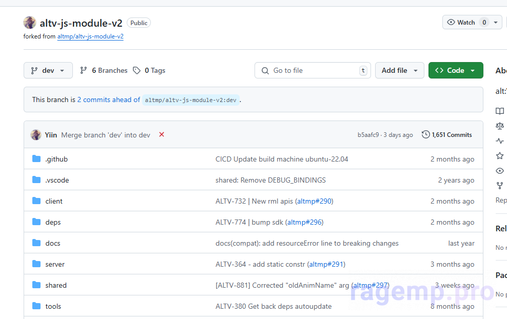Click the folder icon beside tools

[36, 306]
